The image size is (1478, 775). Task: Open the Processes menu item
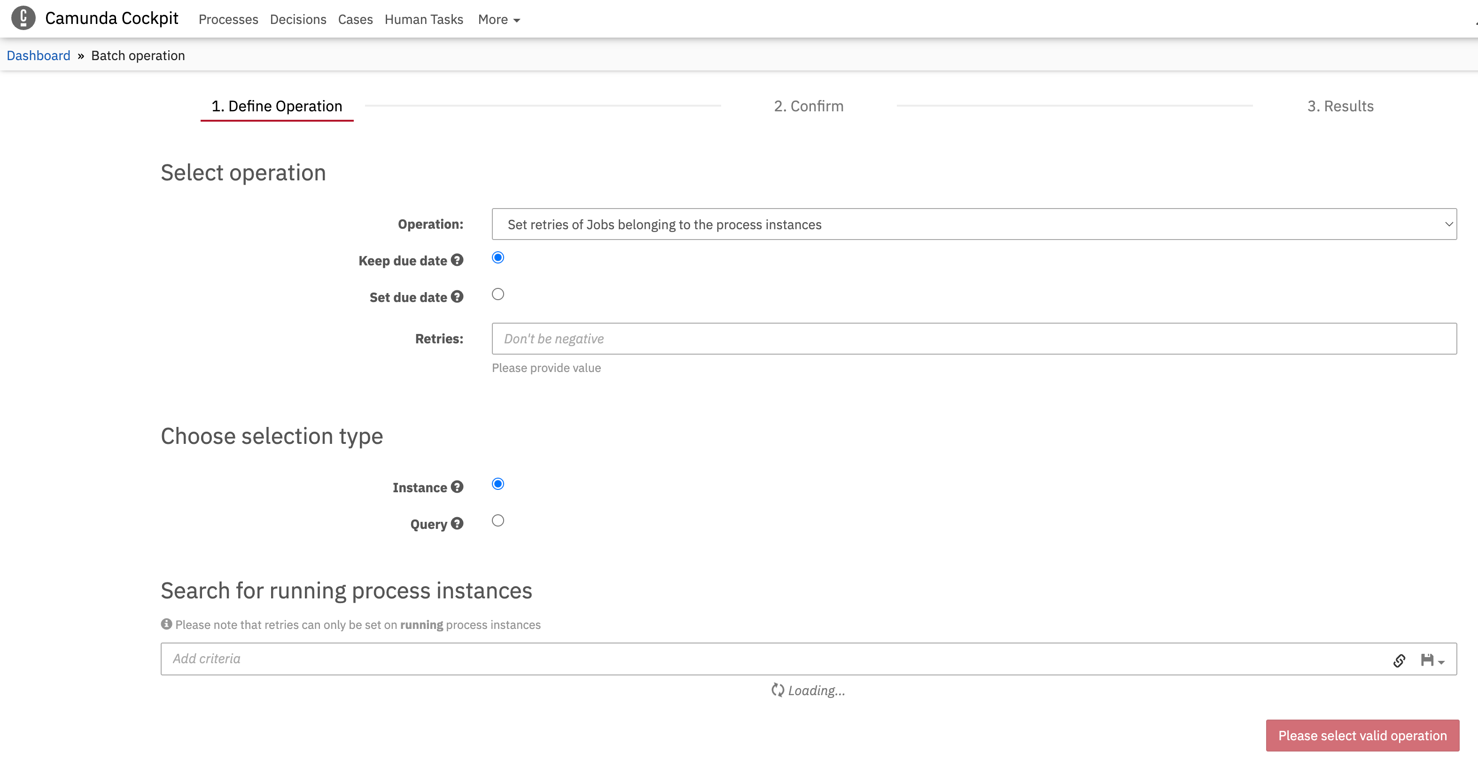228,20
